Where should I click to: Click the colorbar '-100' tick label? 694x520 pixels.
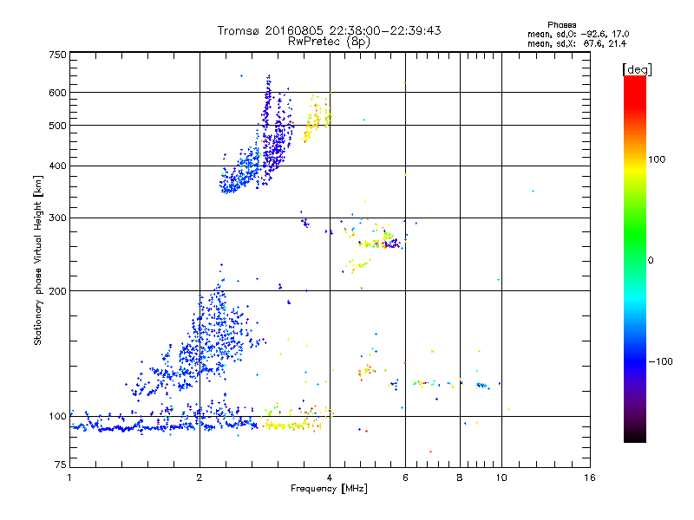coord(660,361)
